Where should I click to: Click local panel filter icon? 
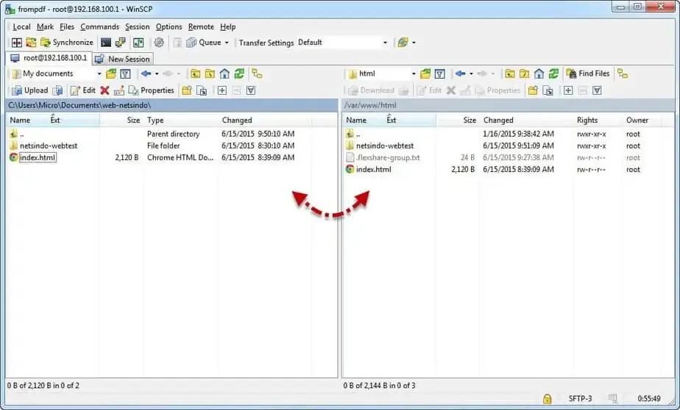pos(125,73)
